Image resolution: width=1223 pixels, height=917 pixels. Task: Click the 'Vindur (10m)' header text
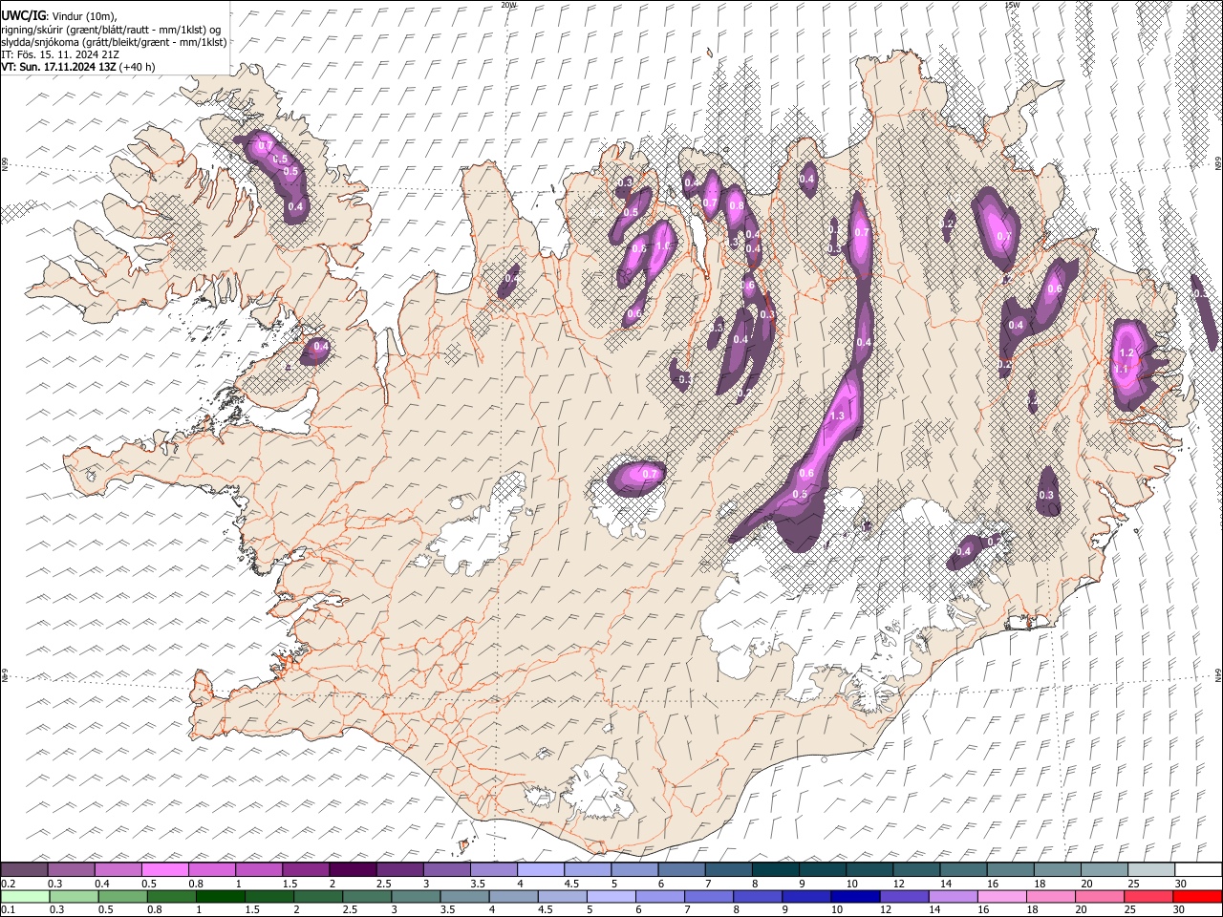click(x=83, y=16)
